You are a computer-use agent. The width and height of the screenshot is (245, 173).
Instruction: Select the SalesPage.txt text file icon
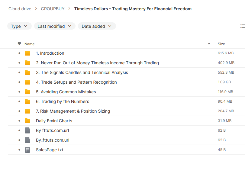click(x=27, y=150)
